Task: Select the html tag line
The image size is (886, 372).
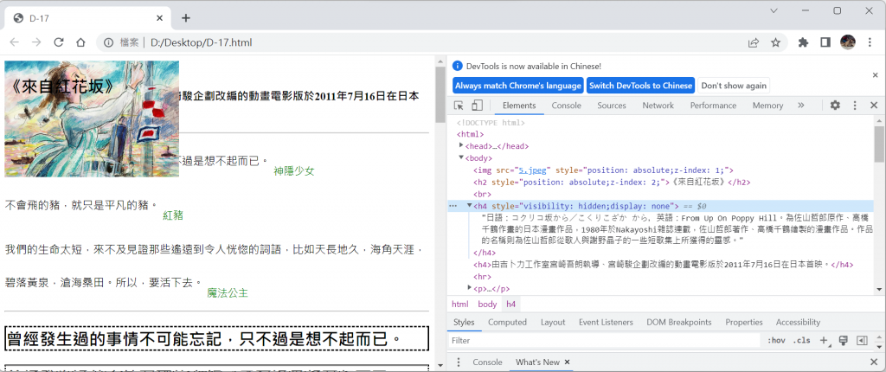Action: pyautogui.click(x=470, y=134)
